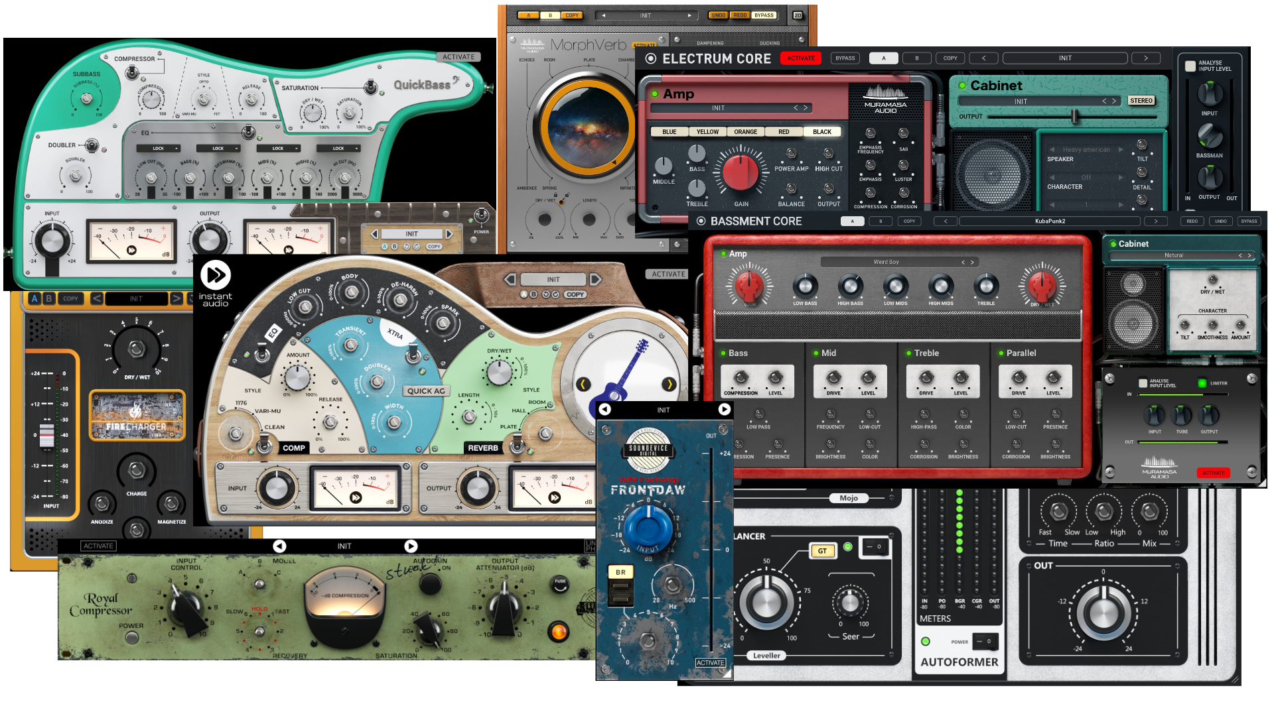This screenshot has height=716, width=1274.
Task: Click red ACTIVATE button in Electrum Core
Action: click(x=801, y=58)
